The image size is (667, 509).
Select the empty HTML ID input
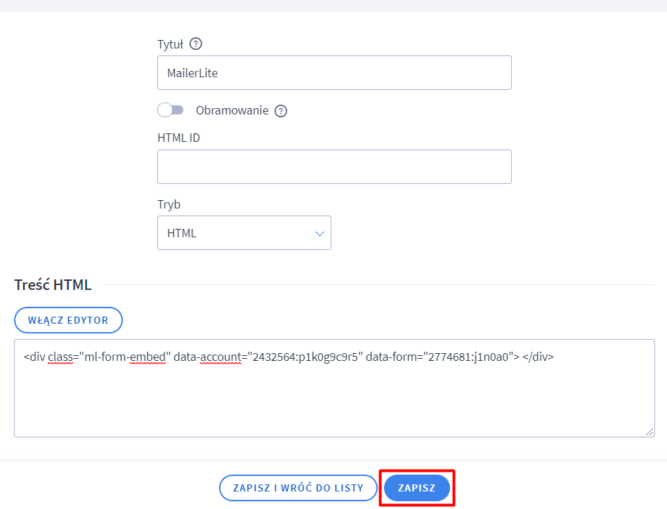(334, 166)
